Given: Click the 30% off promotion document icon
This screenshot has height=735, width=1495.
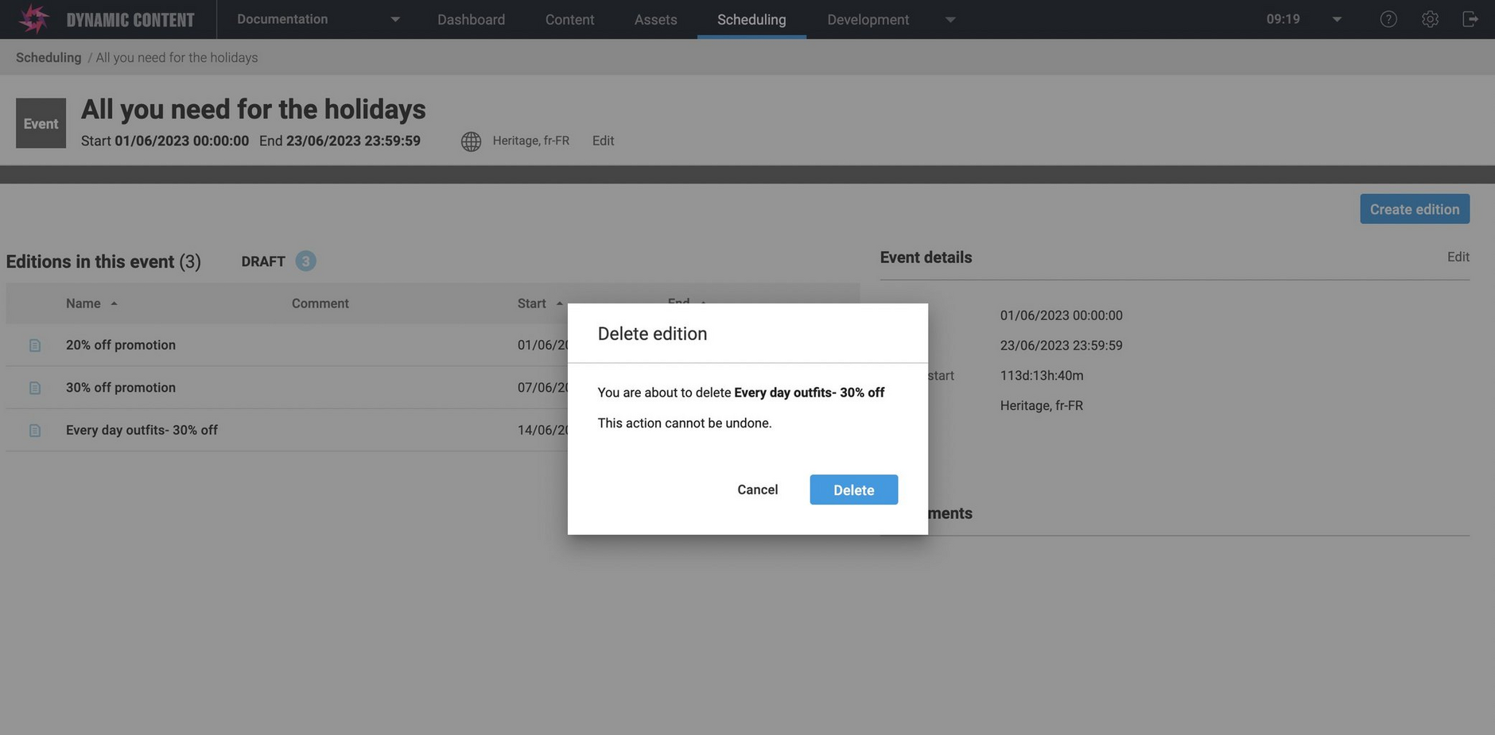Looking at the screenshot, I should tap(35, 388).
